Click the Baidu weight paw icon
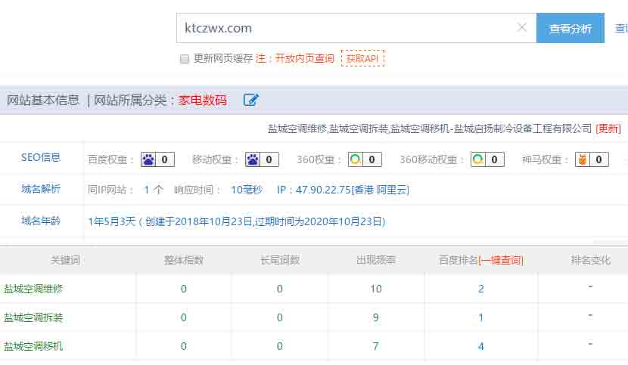This screenshot has width=628, height=365. (148, 159)
